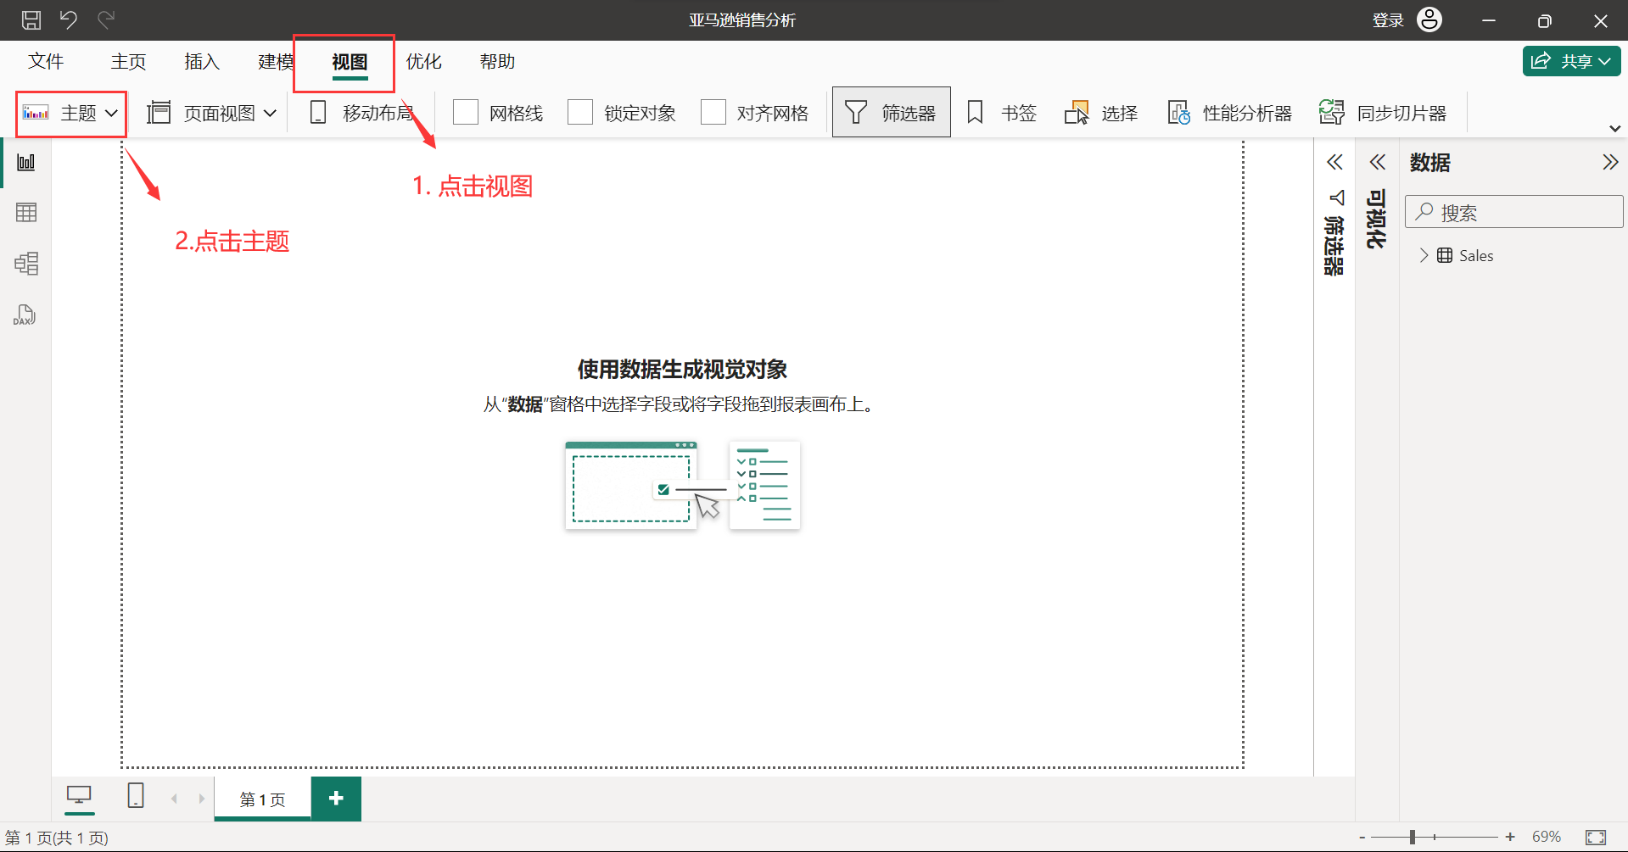Screen dimensions: 1628x852
Task: Click the 使用数据生成视觉对象 heading
Action: tap(682, 370)
